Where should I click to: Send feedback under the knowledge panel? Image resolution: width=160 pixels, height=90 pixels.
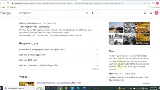(x=146, y=83)
